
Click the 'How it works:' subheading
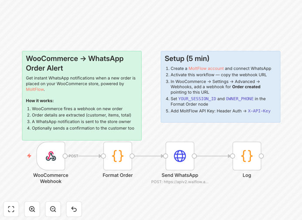click(x=40, y=101)
